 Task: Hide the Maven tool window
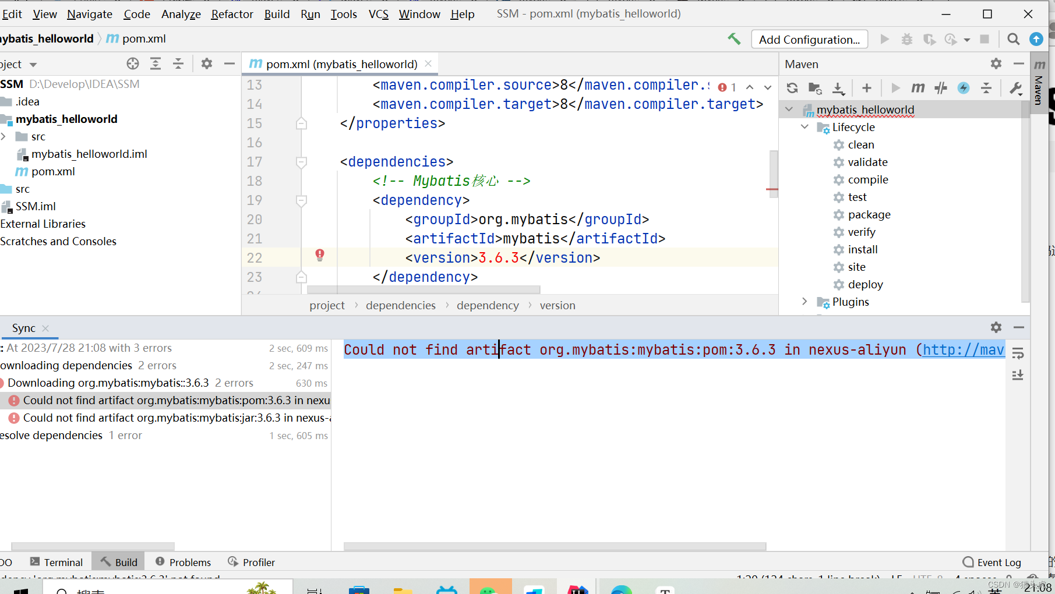point(1019,63)
